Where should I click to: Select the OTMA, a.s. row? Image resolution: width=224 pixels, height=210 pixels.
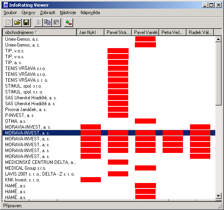[109, 121]
